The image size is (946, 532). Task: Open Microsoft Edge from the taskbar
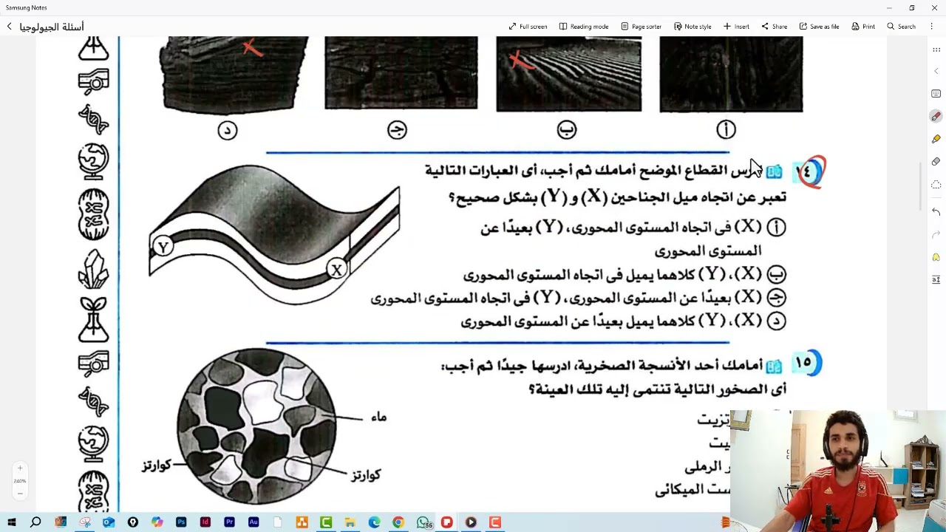pos(374,522)
